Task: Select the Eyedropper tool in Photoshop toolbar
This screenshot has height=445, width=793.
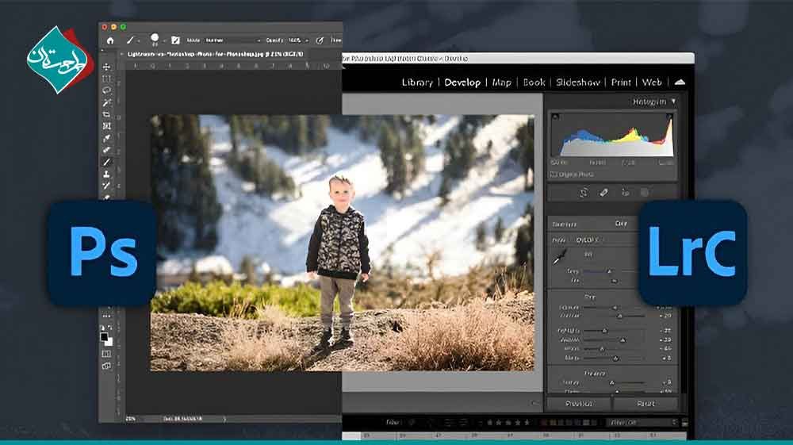Action: pyautogui.click(x=106, y=138)
